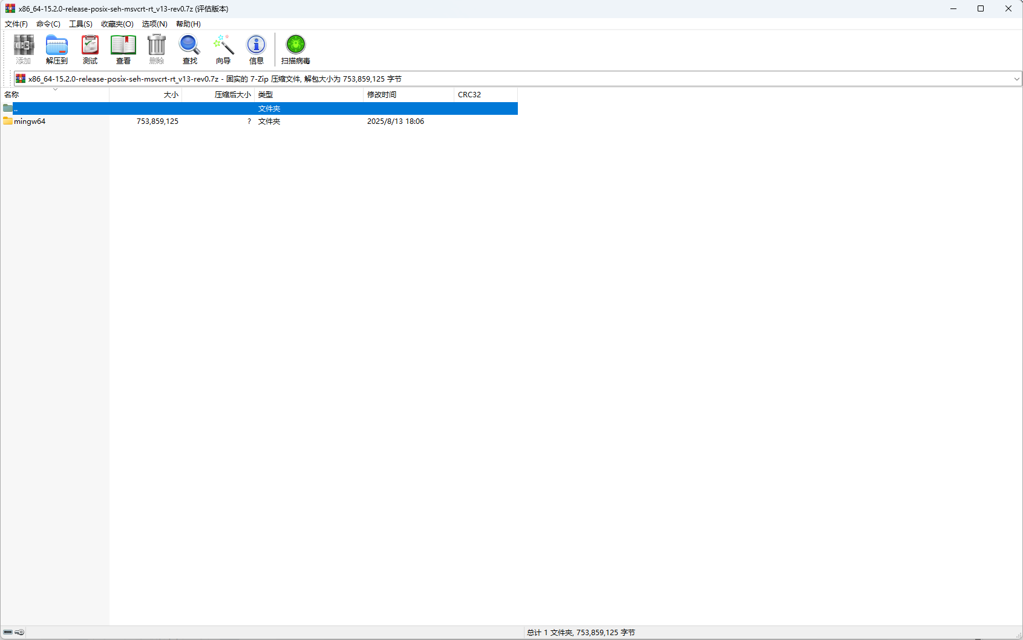Expand the archive path dropdown arrow
Image resolution: width=1023 pixels, height=640 pixels.
point(1016,79)
